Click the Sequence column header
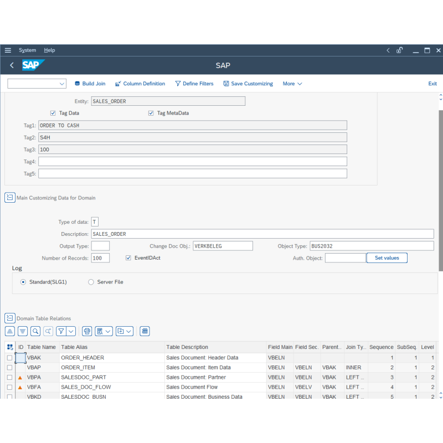443x443 pixels. pyautogui.click(x=381, y=347)
